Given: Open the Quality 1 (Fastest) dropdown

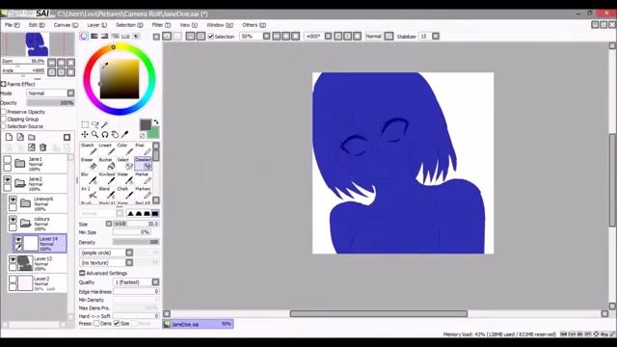Looking at the screenshot, I should [x=155, y=282].
